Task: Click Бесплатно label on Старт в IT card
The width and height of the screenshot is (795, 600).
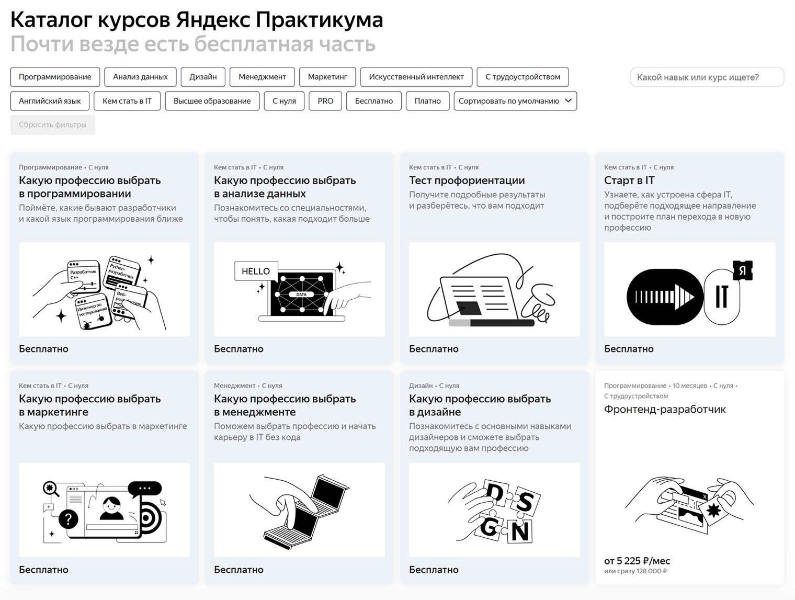Action: click(x=629, y=349)
